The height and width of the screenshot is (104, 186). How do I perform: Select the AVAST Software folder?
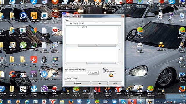[x=12, y=91]
